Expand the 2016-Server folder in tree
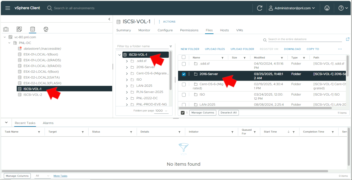This screenshot has width=352, height=180. click(127, 67)
